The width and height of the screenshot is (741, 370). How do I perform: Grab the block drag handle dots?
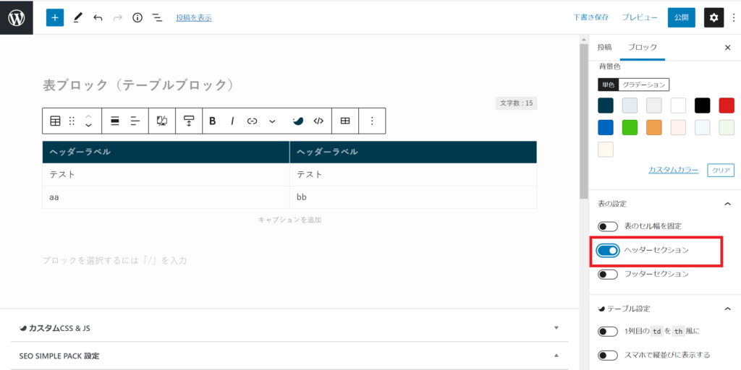click(x=72, y=121)
